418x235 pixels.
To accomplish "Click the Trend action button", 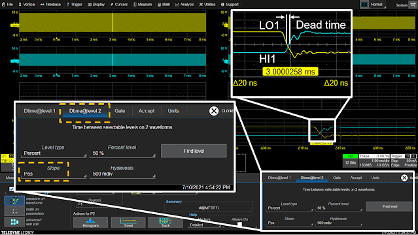I will pyautogui.click(x=128, y=222).
